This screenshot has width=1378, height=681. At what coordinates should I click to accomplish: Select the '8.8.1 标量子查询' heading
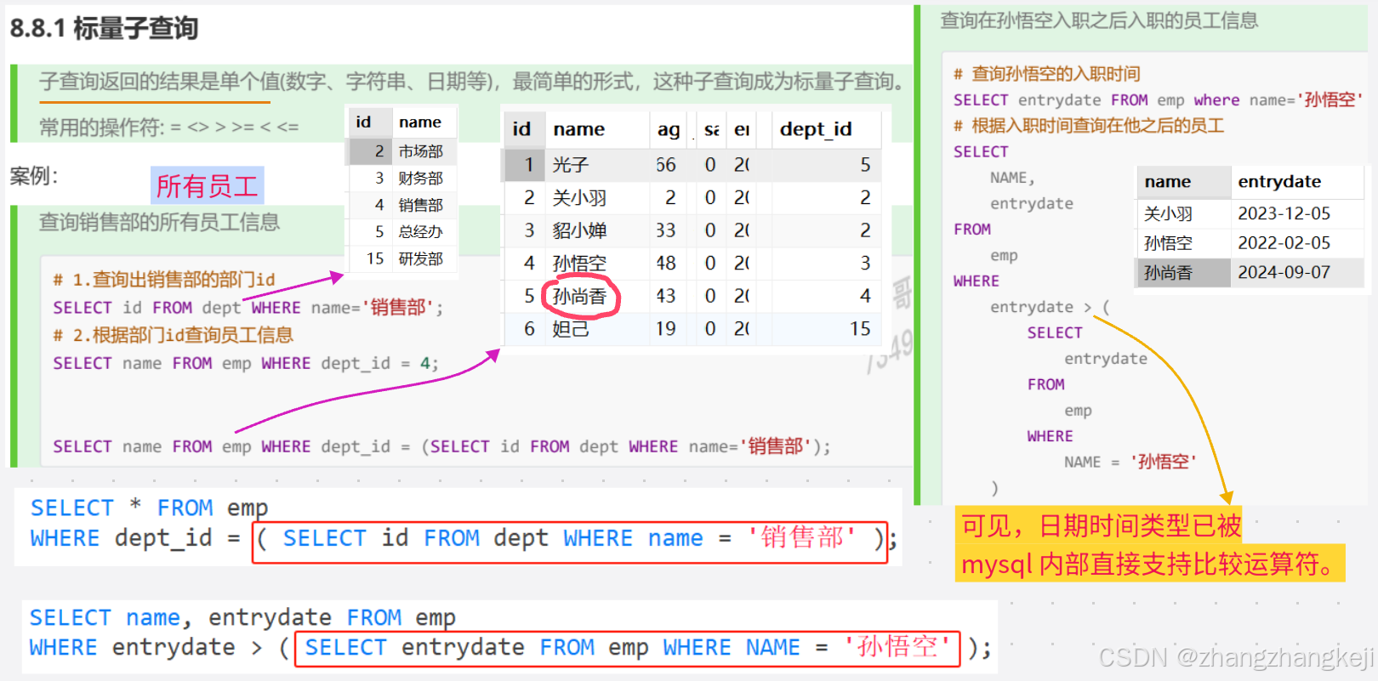point(104,28)
